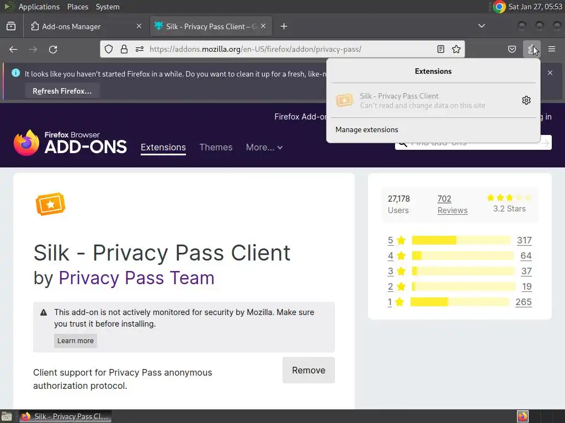Click the clock showing Sat Jan 27, 05:53
The image size is (565, 423).
pyautogui.click(x=535, y=7)
